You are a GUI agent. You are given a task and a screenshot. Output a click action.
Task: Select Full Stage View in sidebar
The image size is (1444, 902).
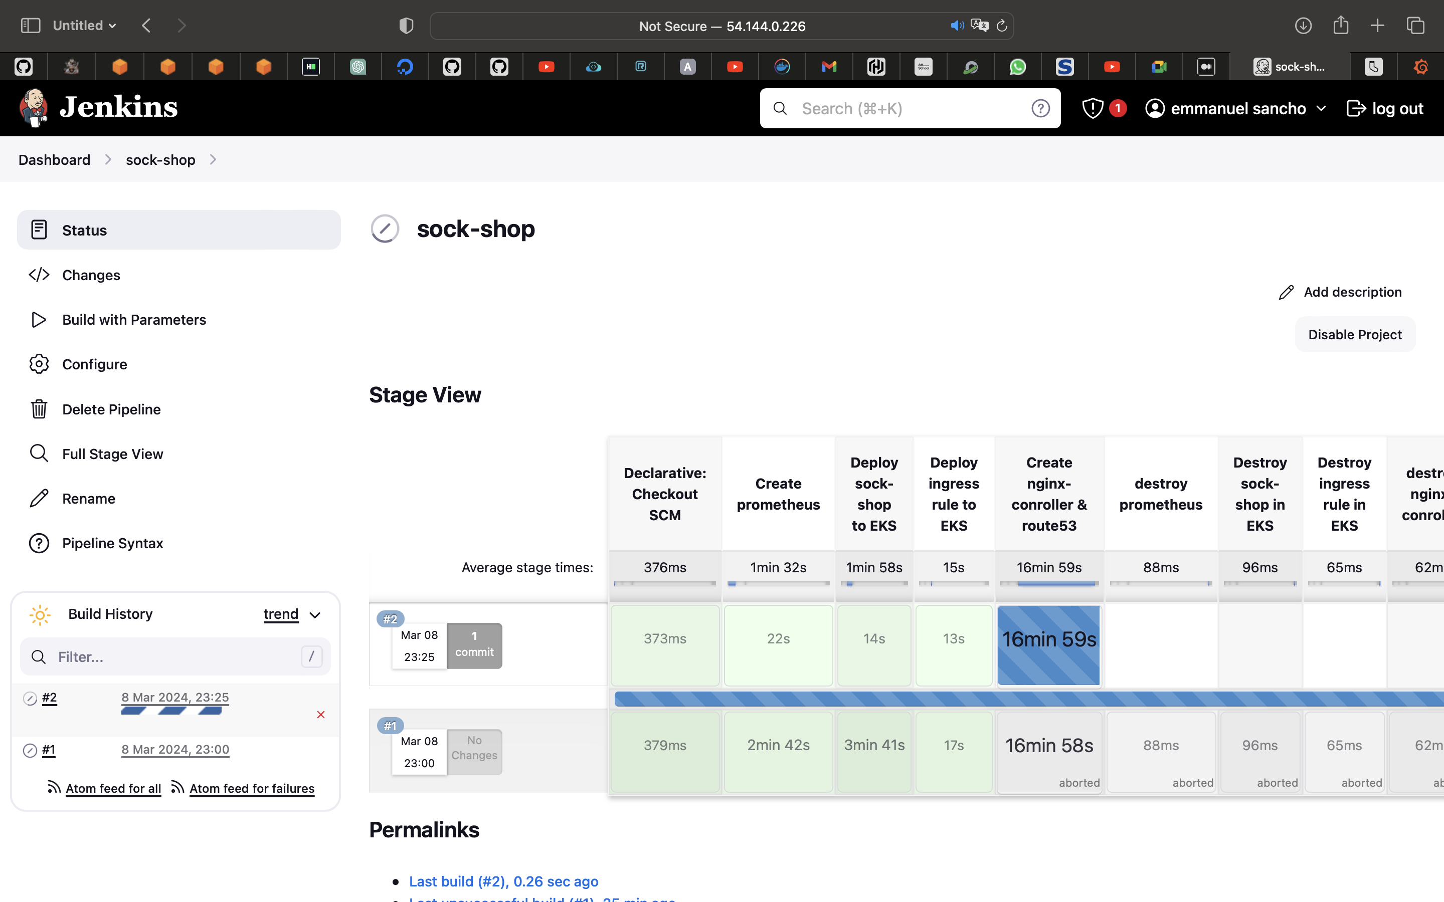tap(112, 454)
